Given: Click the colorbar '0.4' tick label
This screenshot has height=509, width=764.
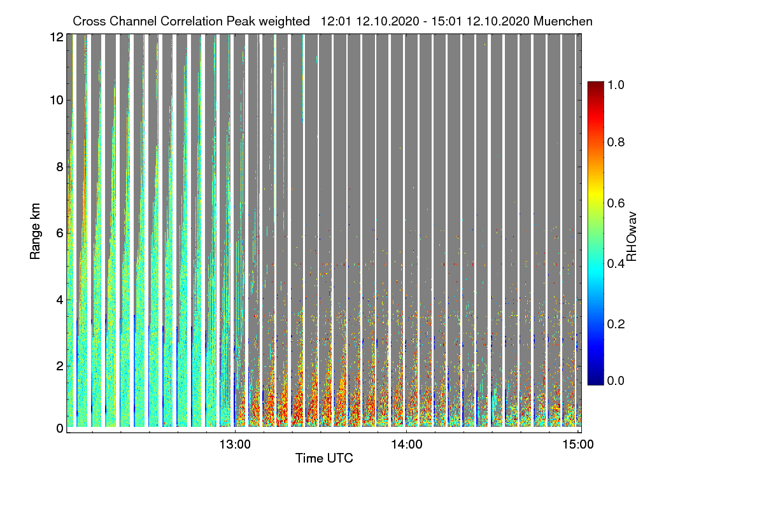Looking at the screenshot, I should click(x=616, y=264).
